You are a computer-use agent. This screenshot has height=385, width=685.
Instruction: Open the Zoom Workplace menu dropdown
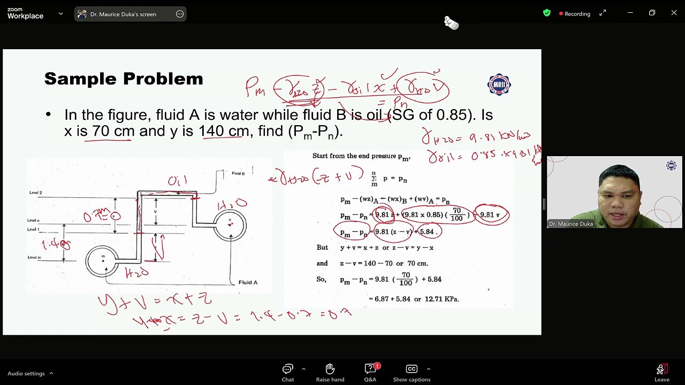[x=60, y=14]
